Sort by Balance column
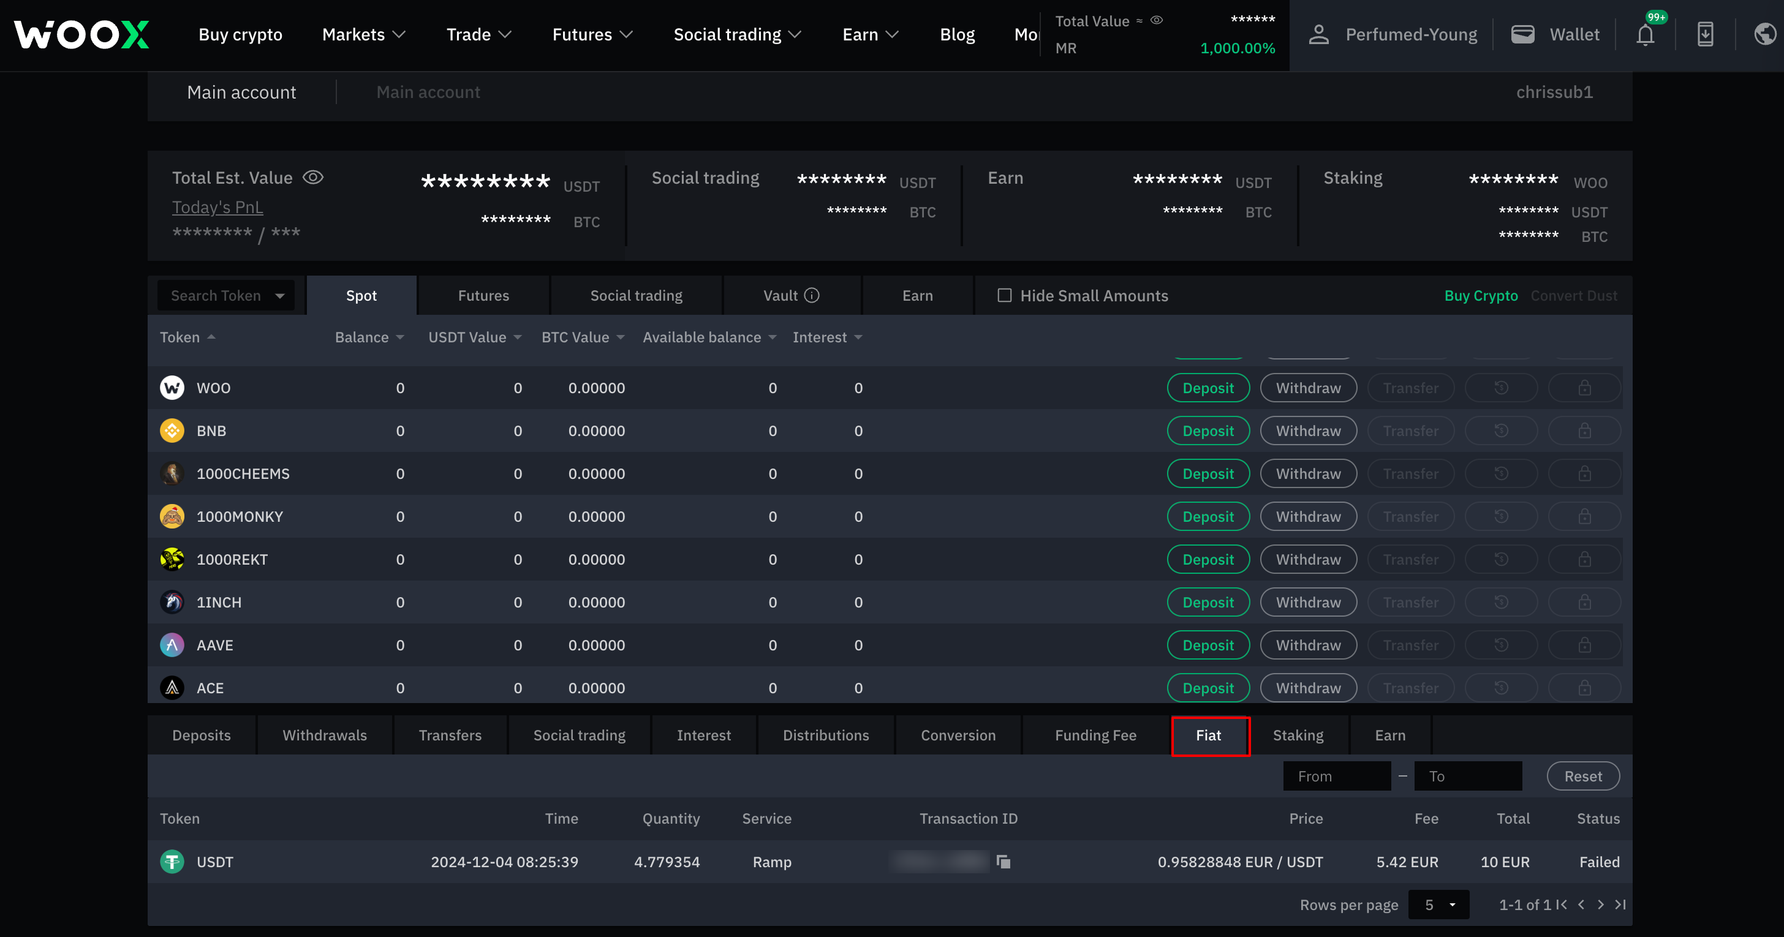 [370, 337]
